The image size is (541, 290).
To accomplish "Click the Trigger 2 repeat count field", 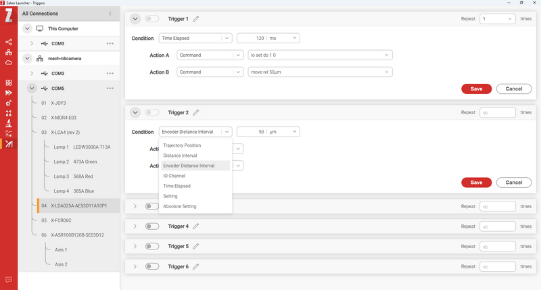I will pos(498,112).
